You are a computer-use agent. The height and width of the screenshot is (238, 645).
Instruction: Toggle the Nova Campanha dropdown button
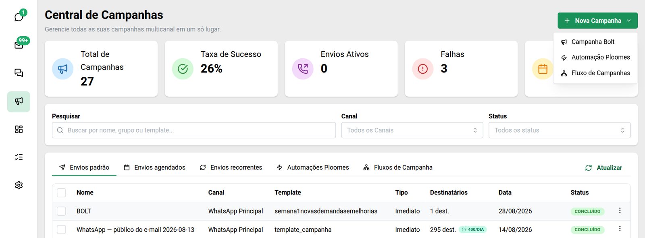(x=597, y=21)
